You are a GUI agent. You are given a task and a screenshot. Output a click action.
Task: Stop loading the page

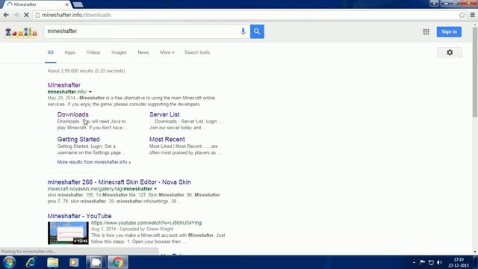coord(26,15)
